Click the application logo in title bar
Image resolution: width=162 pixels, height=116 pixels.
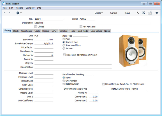coord(3,4)
